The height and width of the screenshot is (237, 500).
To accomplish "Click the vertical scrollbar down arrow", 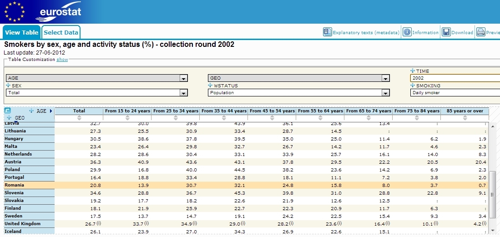I will point(492,230).
